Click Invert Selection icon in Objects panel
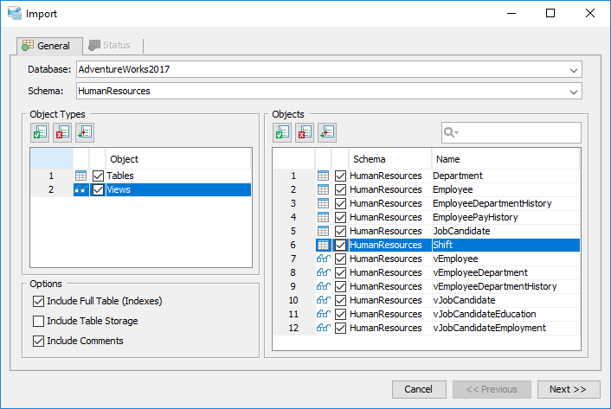The width and height of the screenshot is (611, 409). tap(327, 132)
